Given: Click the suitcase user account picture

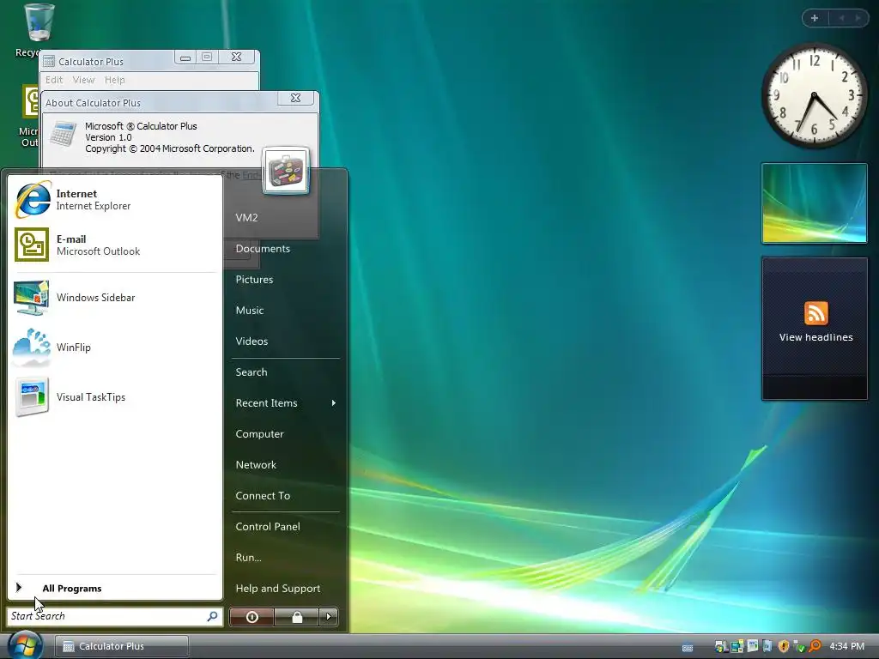Looking at the screenshot, I should [x=286, y=171].
